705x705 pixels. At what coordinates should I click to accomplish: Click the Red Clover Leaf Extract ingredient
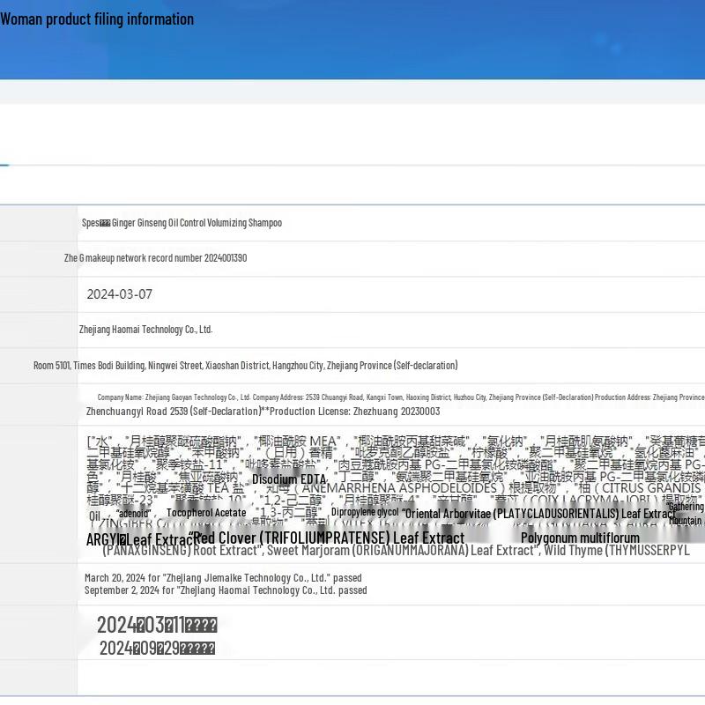[x=328, y=538]
